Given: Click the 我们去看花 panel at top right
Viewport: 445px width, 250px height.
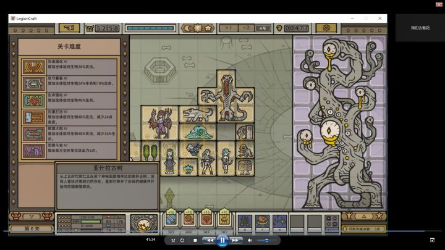Looking at the screenshot, I should pos(420,28).
